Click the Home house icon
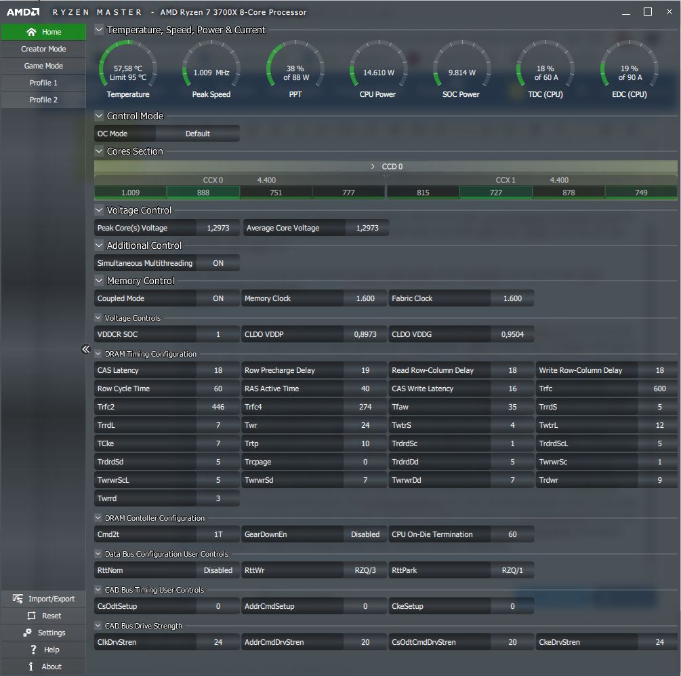The width and height of the screenshot is (681, 676). [31, 32]
